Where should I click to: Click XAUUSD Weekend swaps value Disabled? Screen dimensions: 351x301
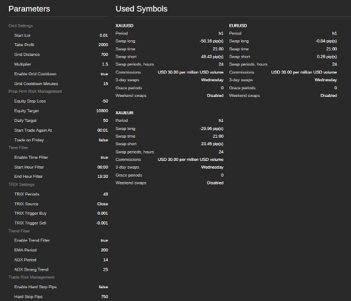(x=215, y=96)
